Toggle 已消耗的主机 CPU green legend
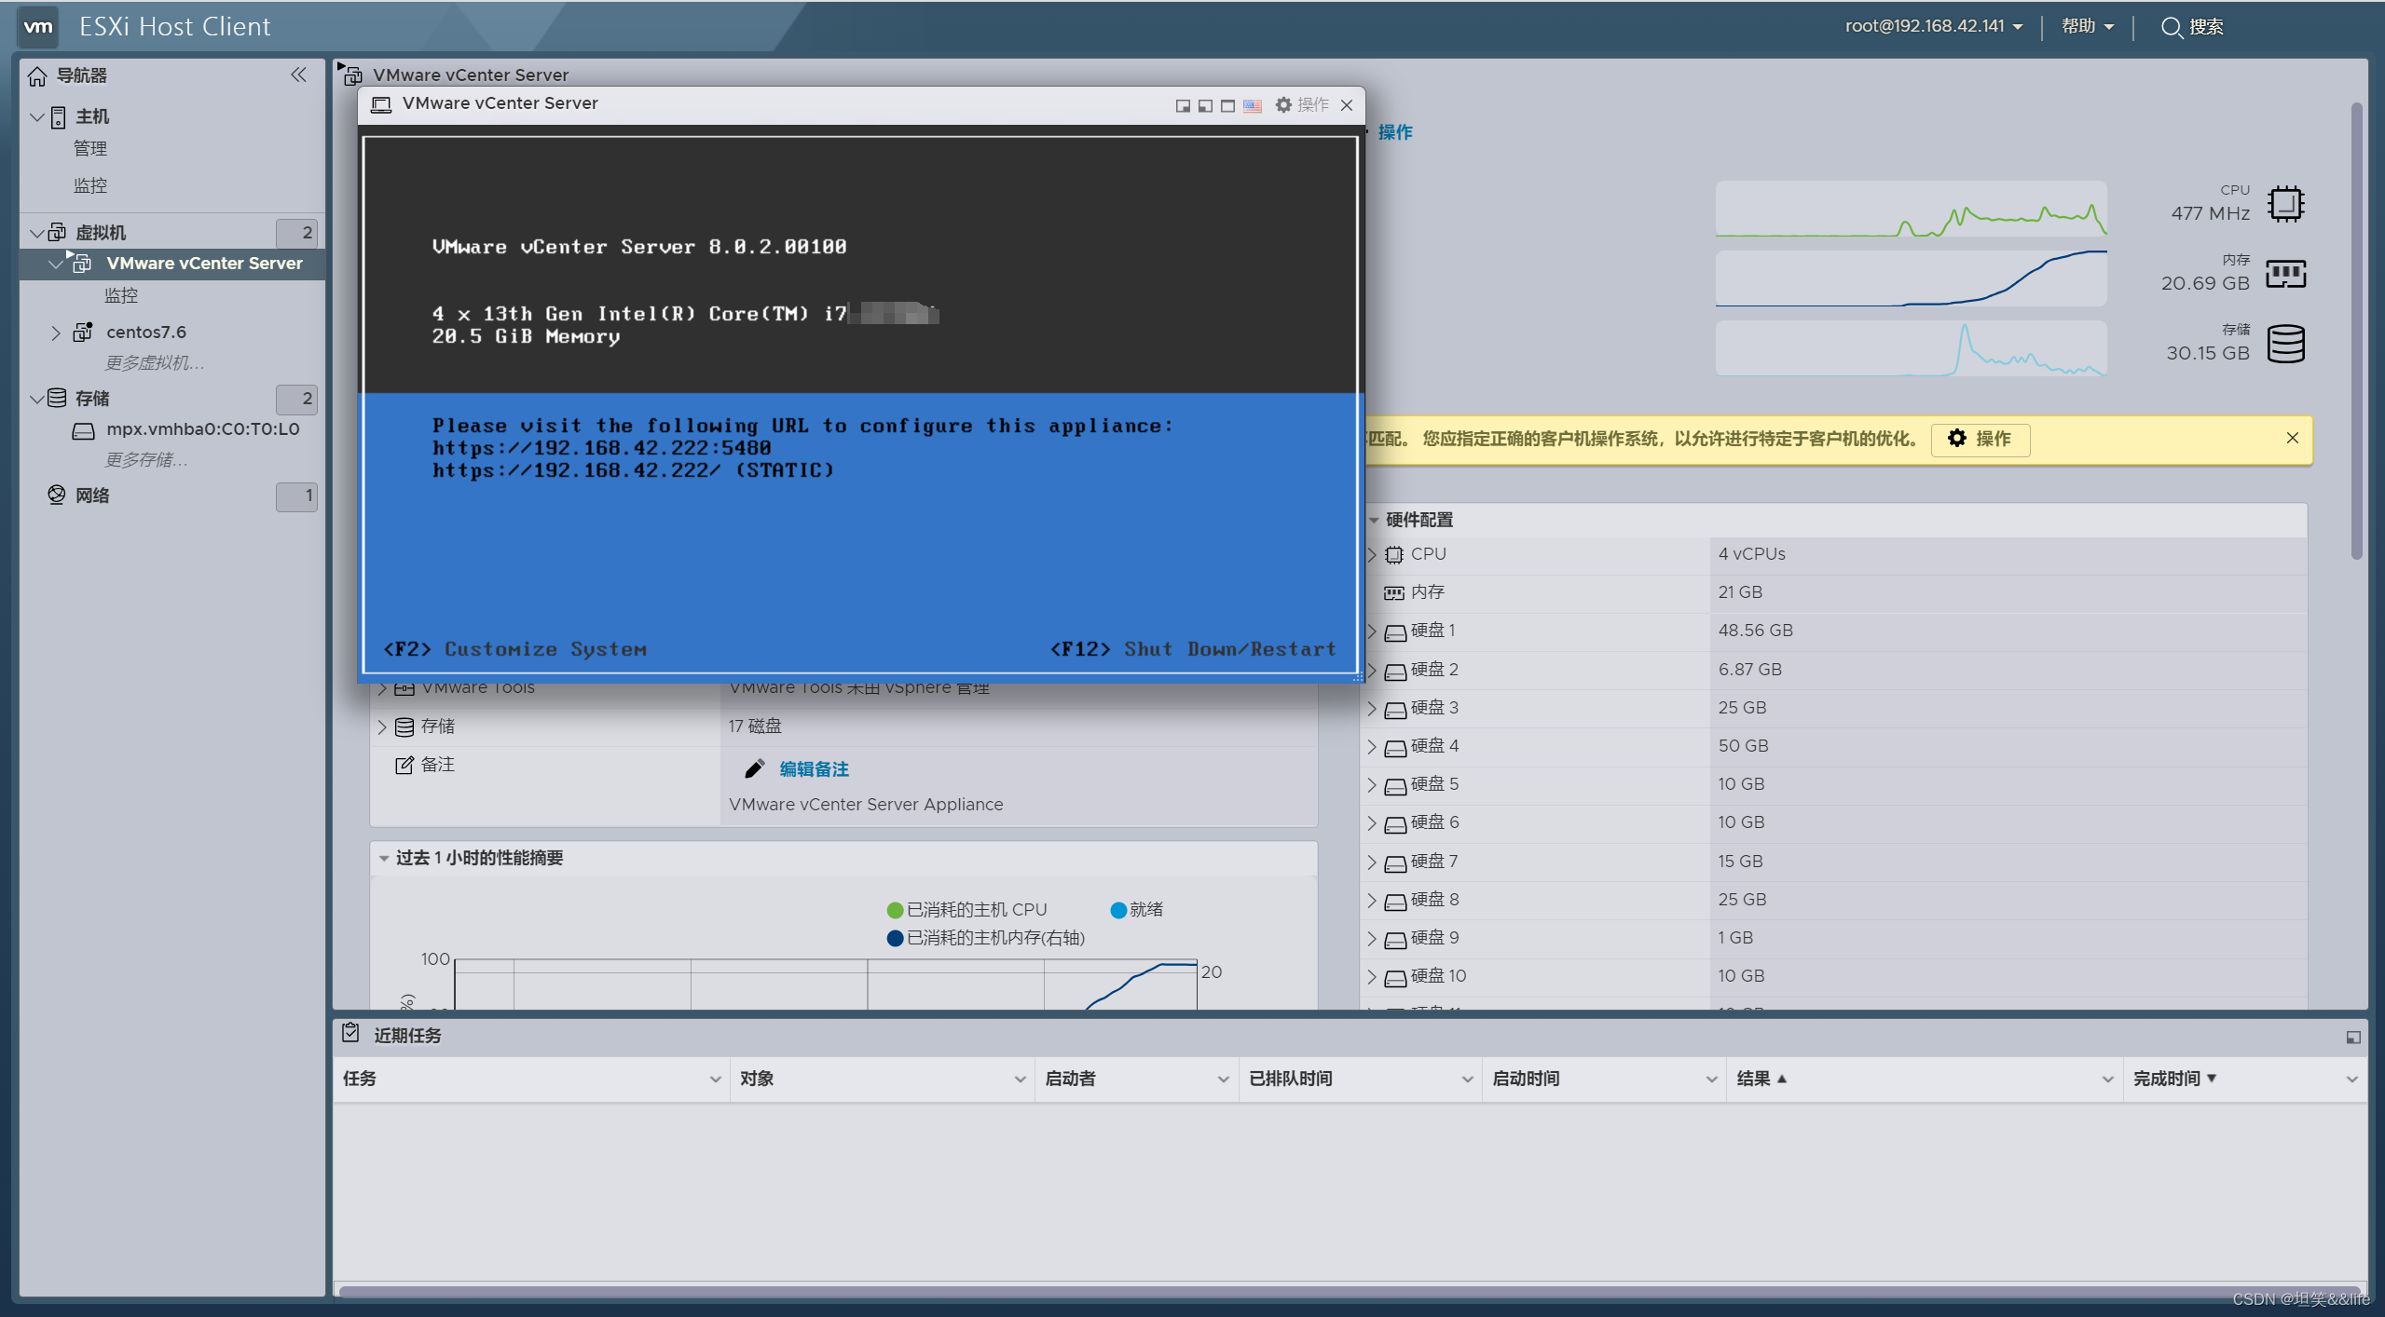Image resolution: width=2385 pixels, height=1317 pixels. point(966,910)
